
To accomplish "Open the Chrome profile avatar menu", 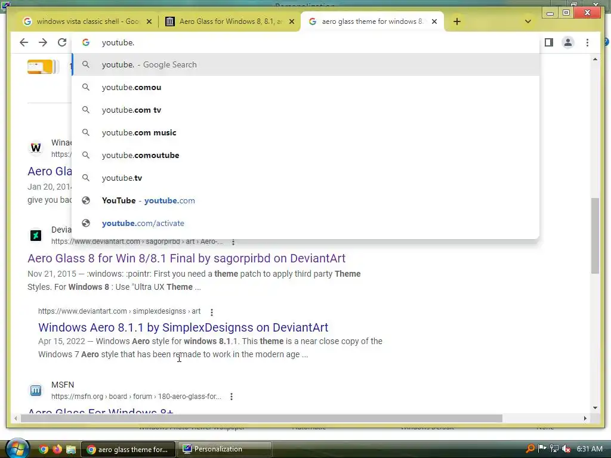I will pyautogui.click(x=568, y=42).
